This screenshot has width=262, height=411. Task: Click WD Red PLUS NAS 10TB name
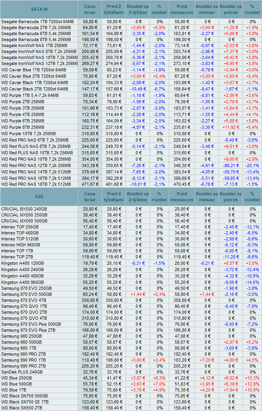(x=37, y=153)
